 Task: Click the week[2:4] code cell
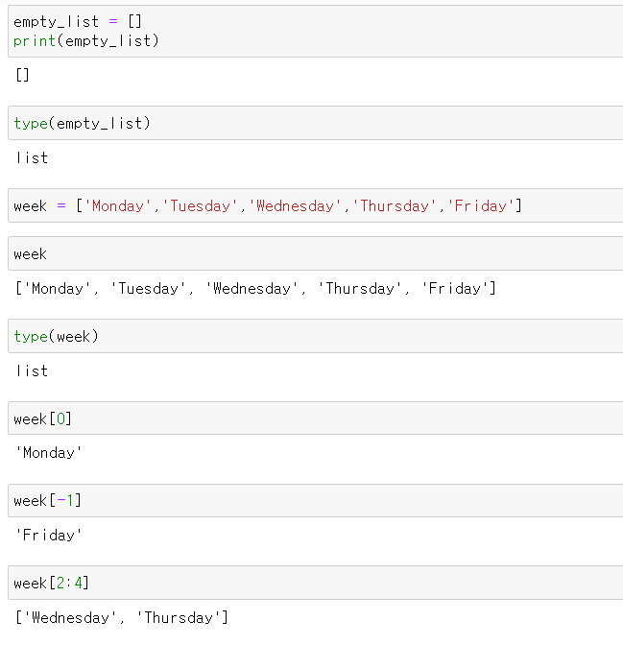pyautogui.click(x=315, y=583)
